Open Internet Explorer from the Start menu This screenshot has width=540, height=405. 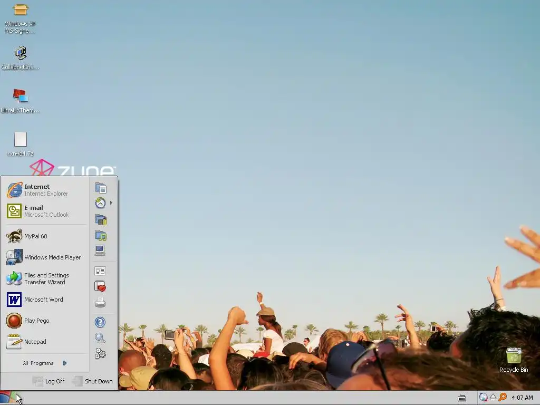click(45, 190)
